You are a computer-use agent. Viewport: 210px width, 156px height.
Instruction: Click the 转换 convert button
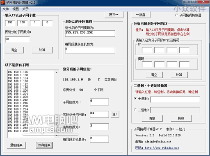coord(181,118)
